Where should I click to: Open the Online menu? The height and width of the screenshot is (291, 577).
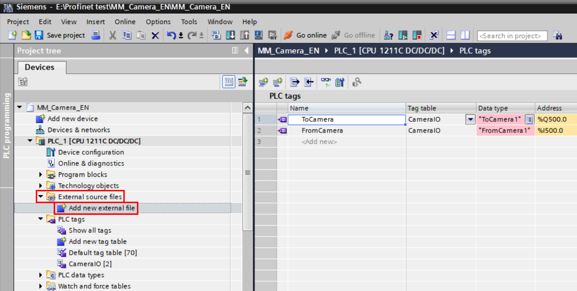[125, 22]
